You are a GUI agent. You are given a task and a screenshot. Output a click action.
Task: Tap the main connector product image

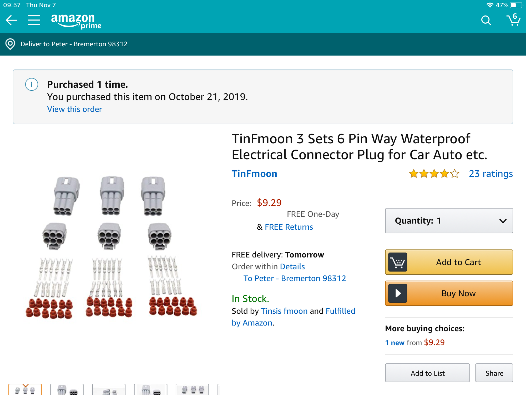point(111,248)
